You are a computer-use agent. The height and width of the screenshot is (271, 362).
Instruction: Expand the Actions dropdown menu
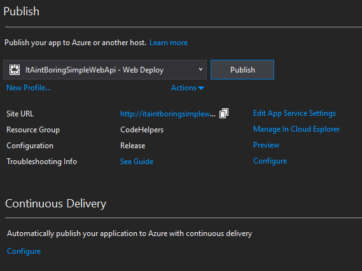click(x=188, y=88)
